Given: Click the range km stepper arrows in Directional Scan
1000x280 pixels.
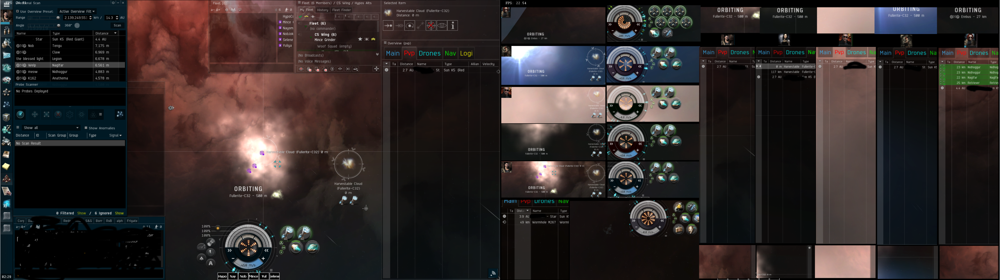Looking at the screenshot, I should tap(91, 18).
